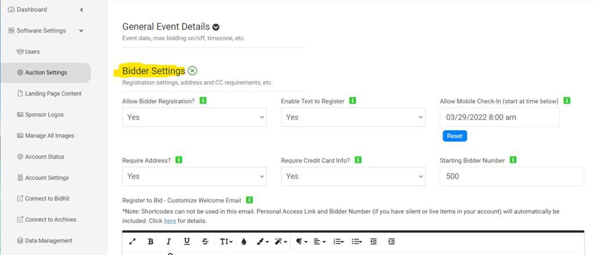Open the Allow Bidder Registration dropdown
594x255 pixels.
pos(194,117)
